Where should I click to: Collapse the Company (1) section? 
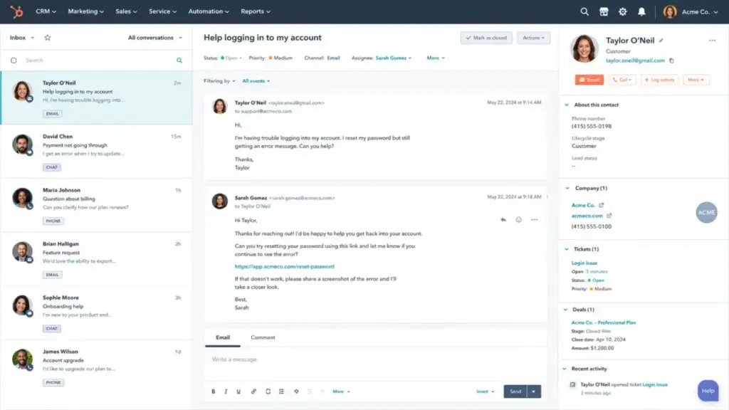pos(567,188)
